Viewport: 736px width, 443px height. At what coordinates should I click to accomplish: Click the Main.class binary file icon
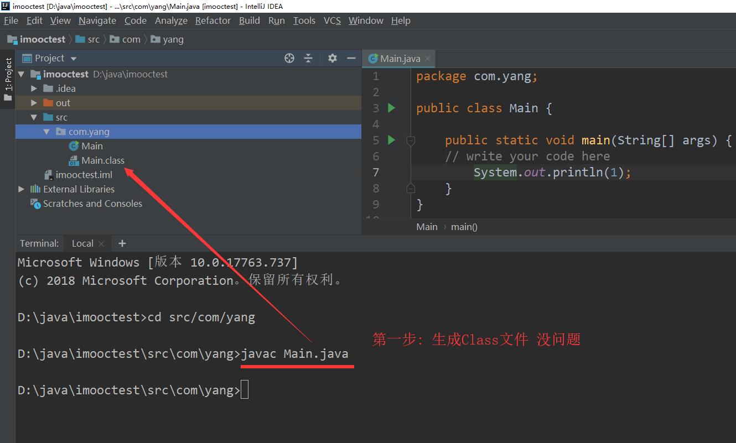click(74, 160)
